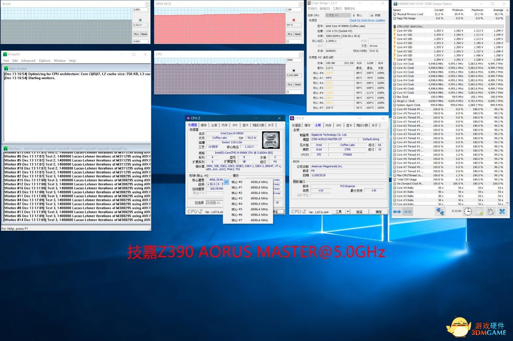
Task: Click VRM MOS graph maximum field 100
Action: pyautogui.click(x=294, y=9)
